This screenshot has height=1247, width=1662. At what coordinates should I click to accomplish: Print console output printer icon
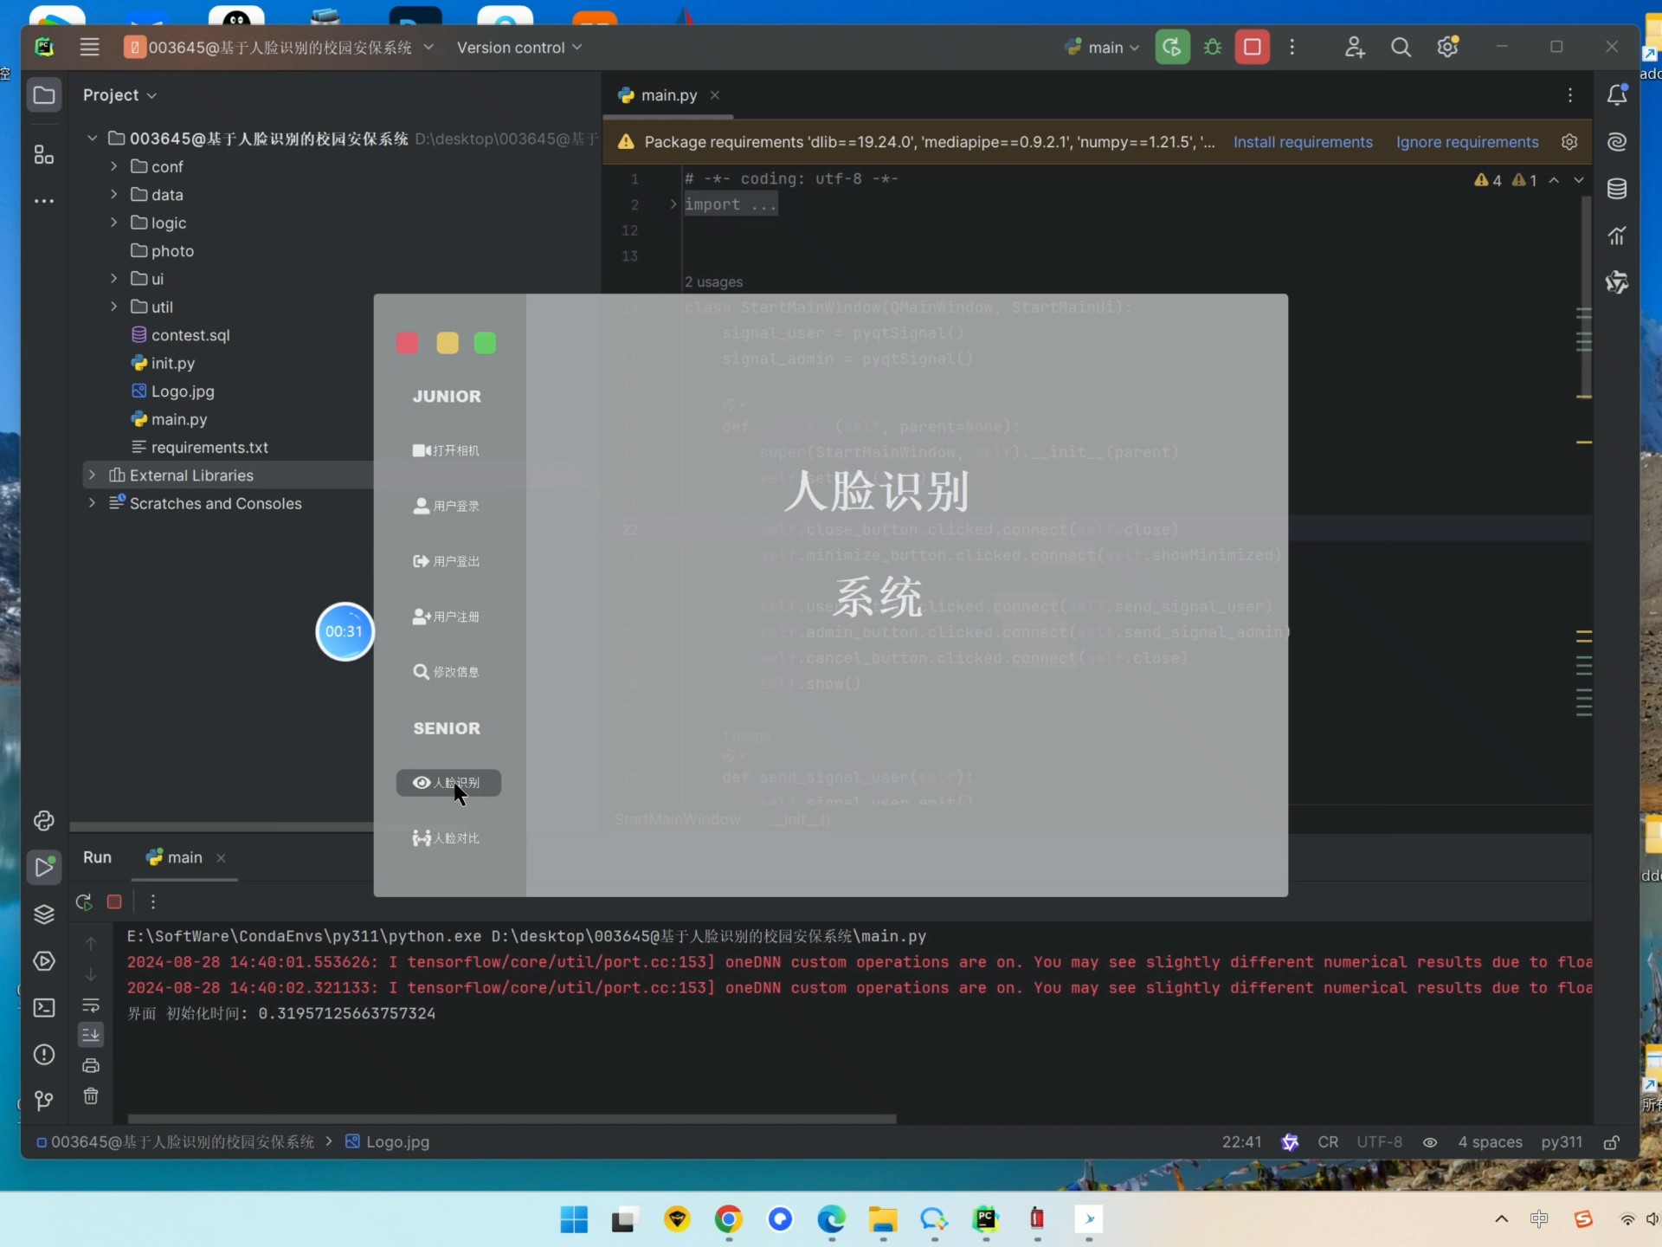pyautogui.click(x=91, y=1066)
